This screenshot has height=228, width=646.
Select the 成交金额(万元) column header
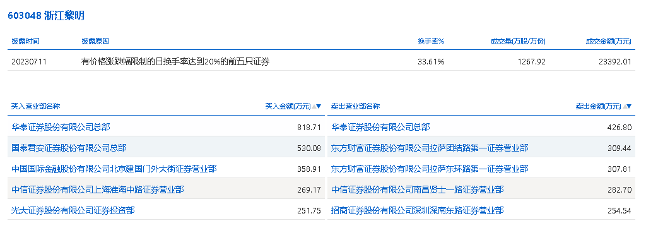(609, 41)
